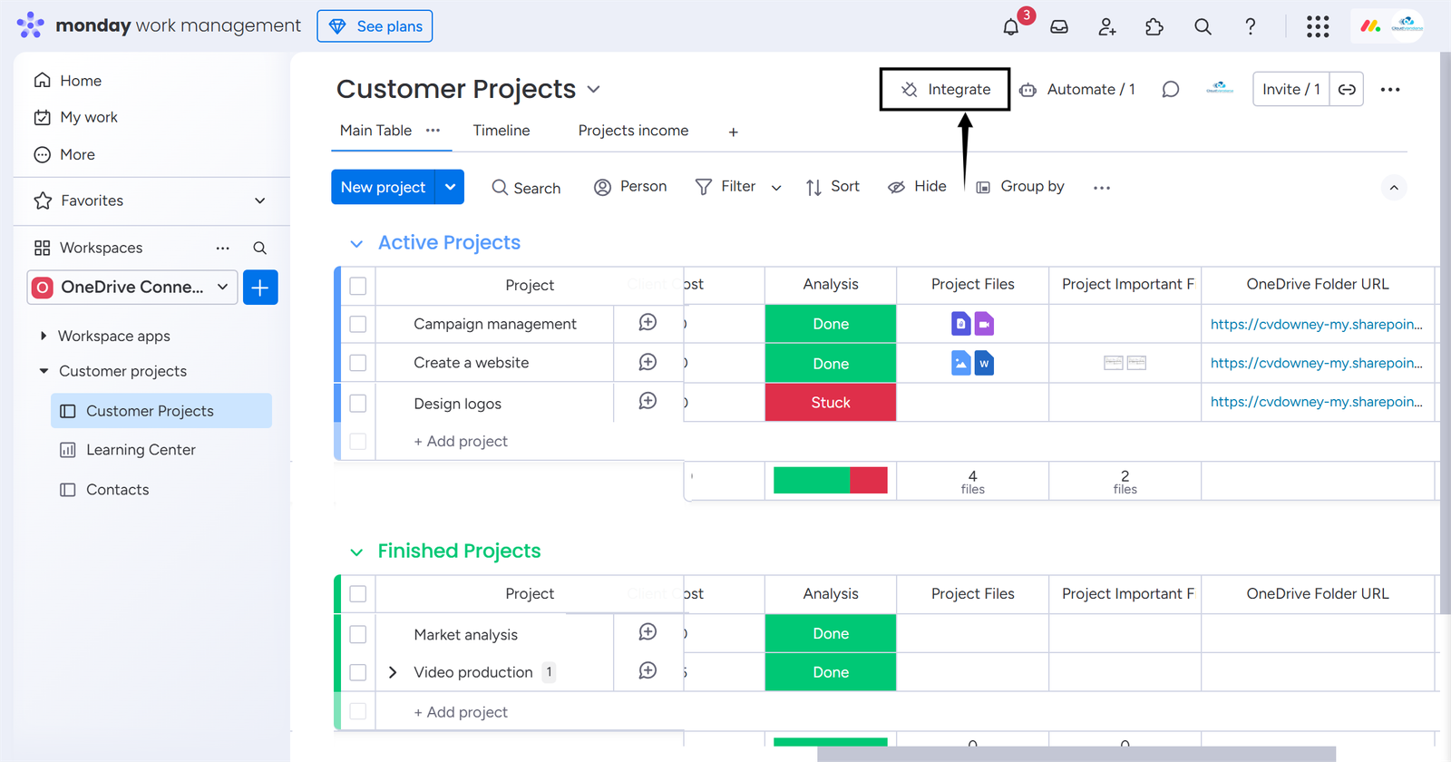Switch to Projects income tab
The width and height of the screenshot is (1451, 762).
[633, 131]
